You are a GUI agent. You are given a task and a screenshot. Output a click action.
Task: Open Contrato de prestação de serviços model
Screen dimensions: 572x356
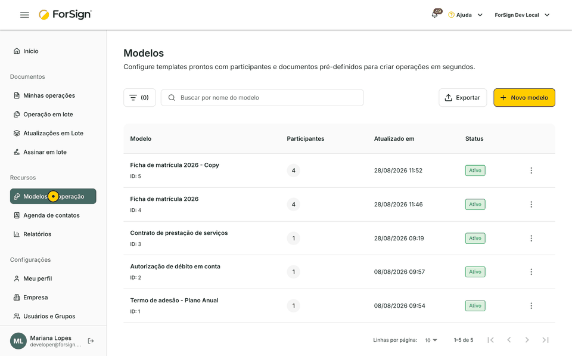179,233
